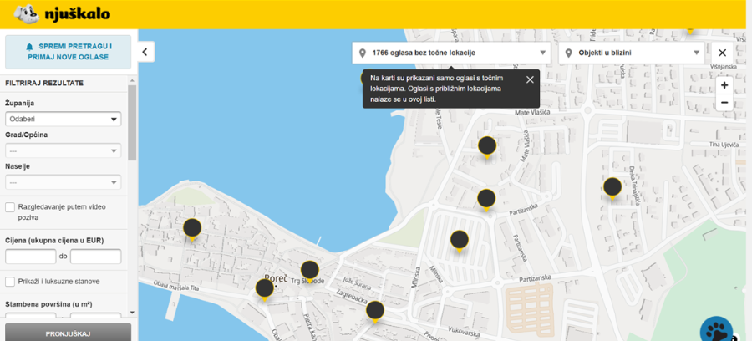
Task: Expand the oglasa bez točne lokacije dropdown
Action: pyautogui.click(x=451, y=53)
